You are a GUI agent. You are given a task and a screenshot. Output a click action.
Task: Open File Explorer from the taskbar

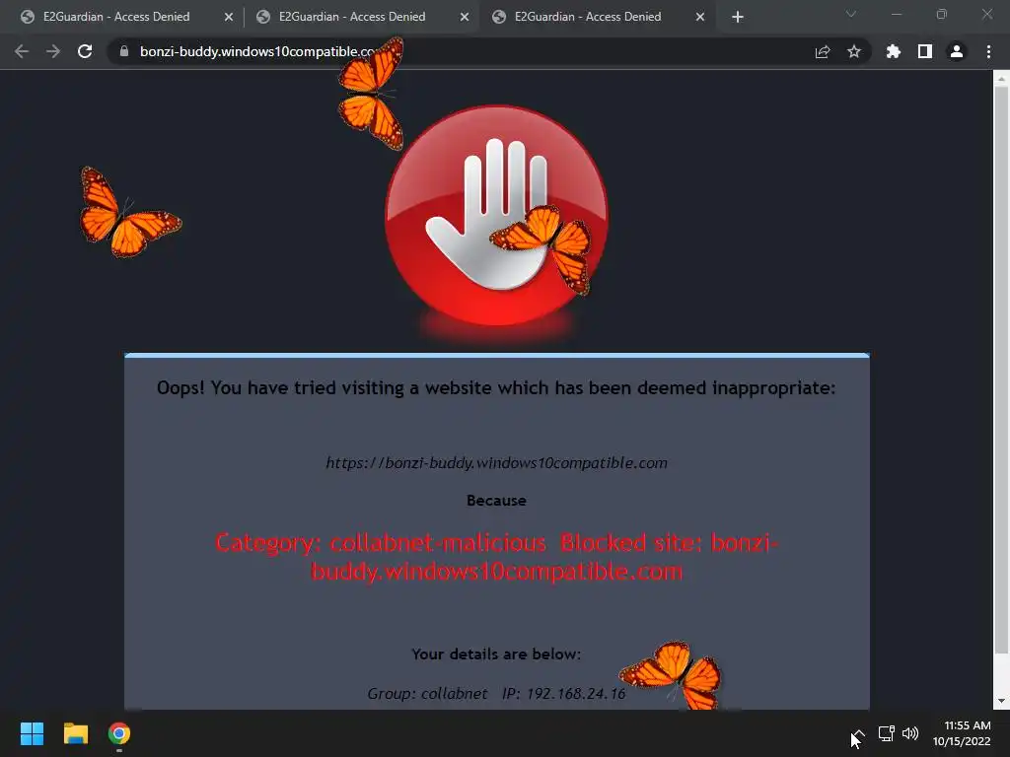coord(75,733)
